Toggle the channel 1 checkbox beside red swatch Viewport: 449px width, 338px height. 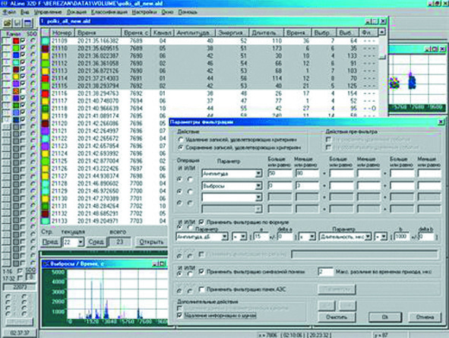(23, 41)
